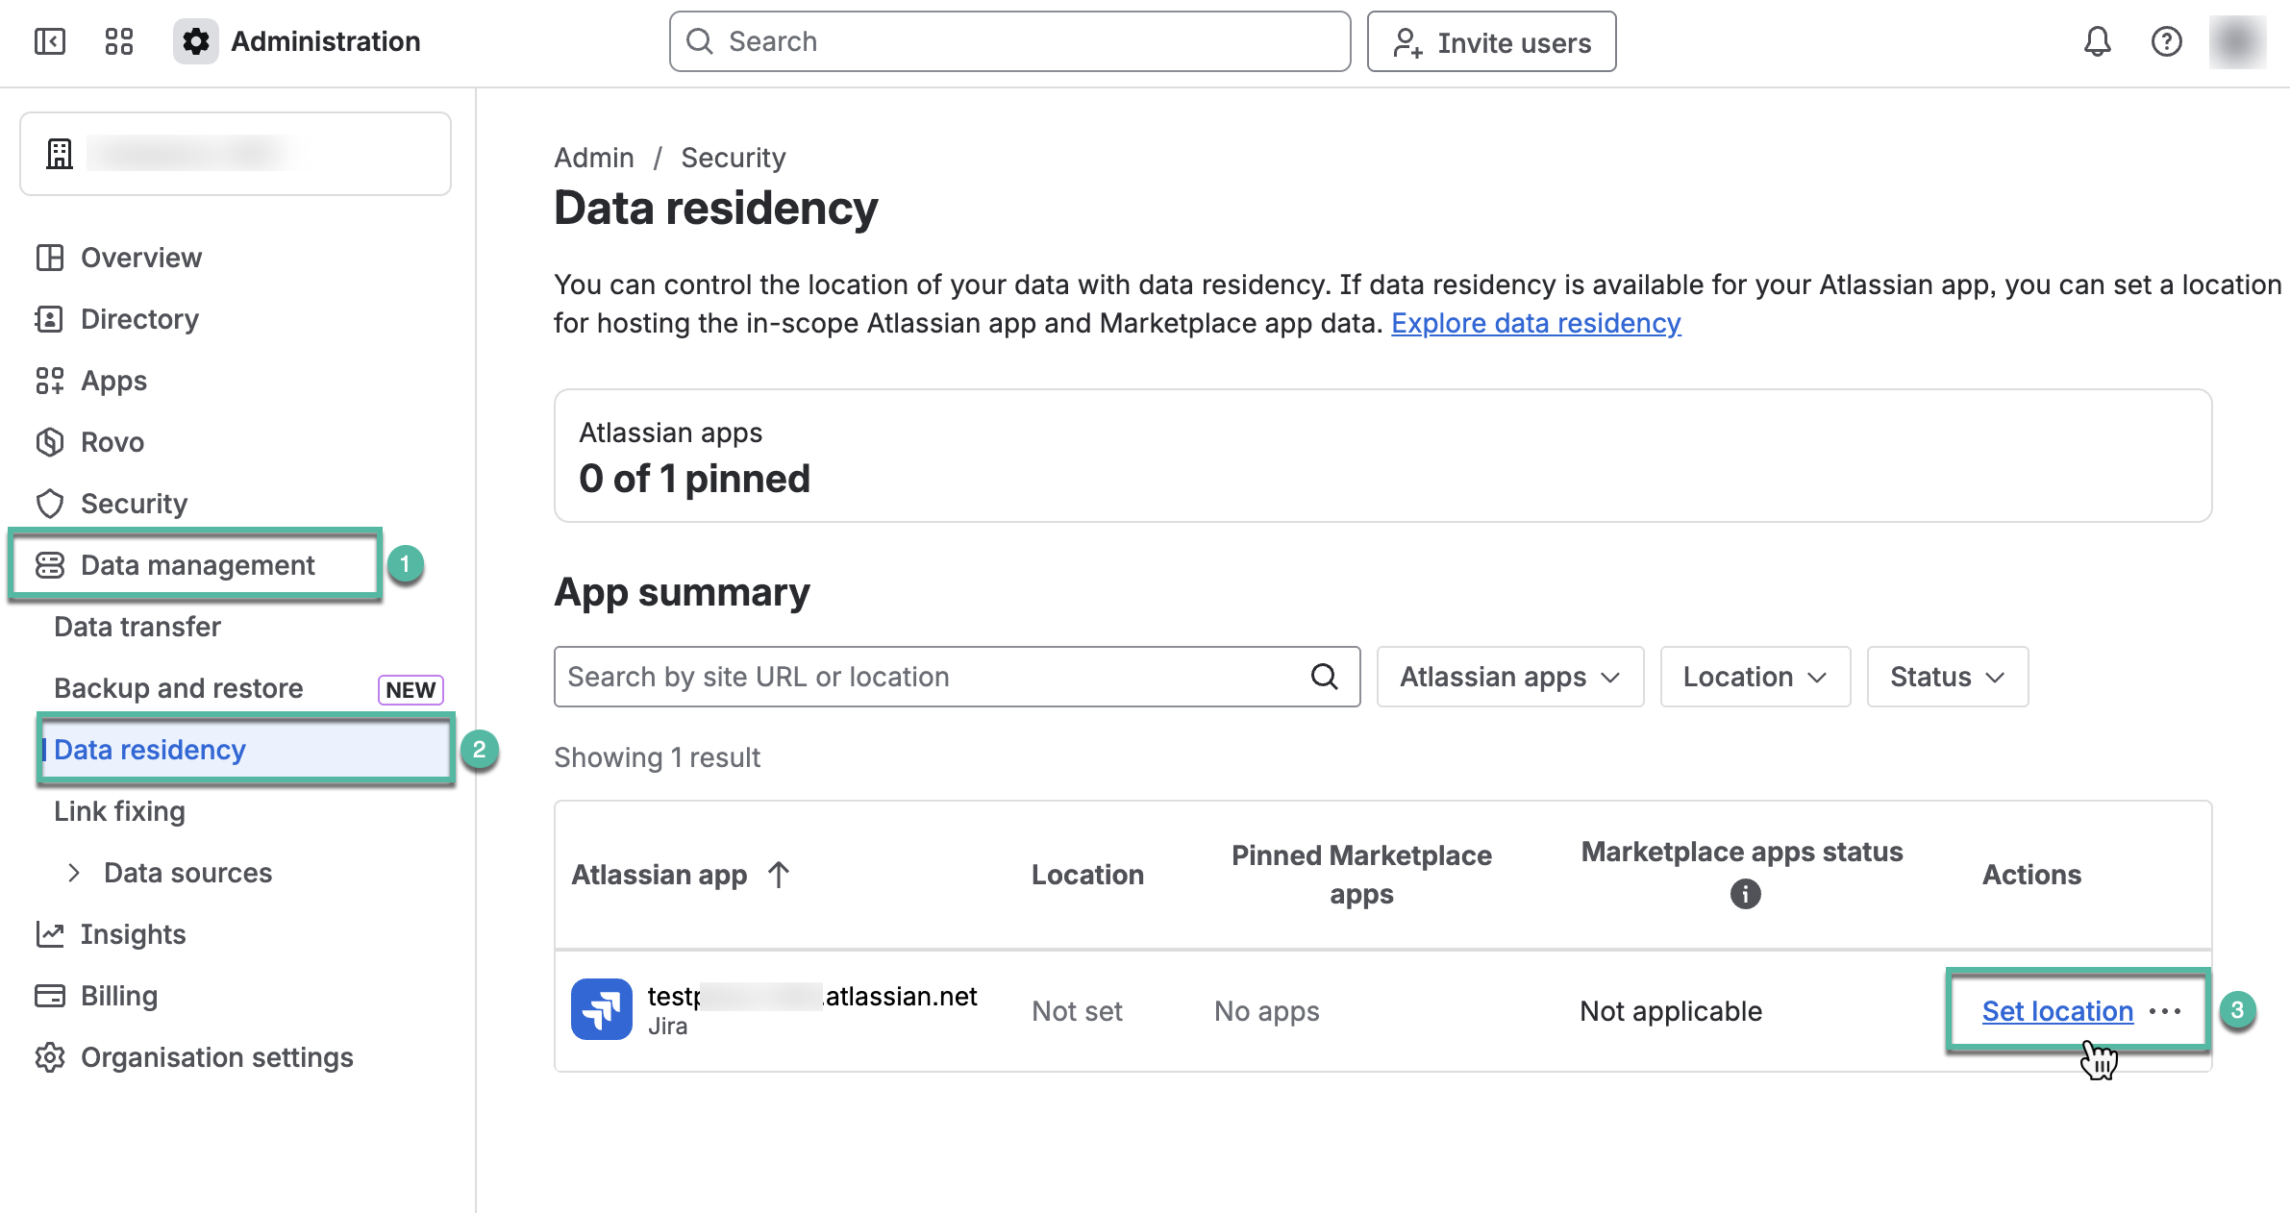
Task: Expand Data sources chevron
Action: coord(74,873)
